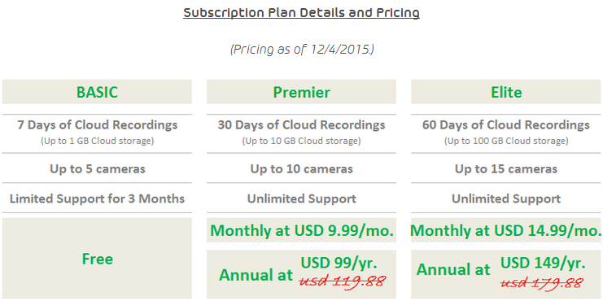The image size is (603, 301).
Task: Click the Subscription Plan Details and Pricing heading
Action: (301, 13)
